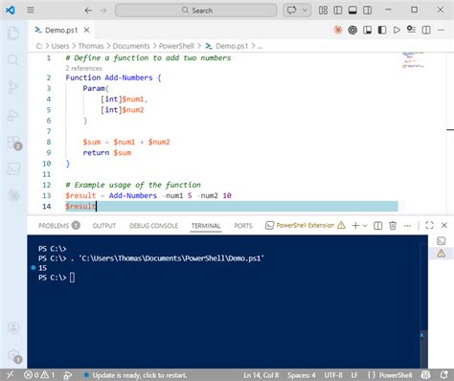
Task: Split the terminal
Action: tap(378, 226)
